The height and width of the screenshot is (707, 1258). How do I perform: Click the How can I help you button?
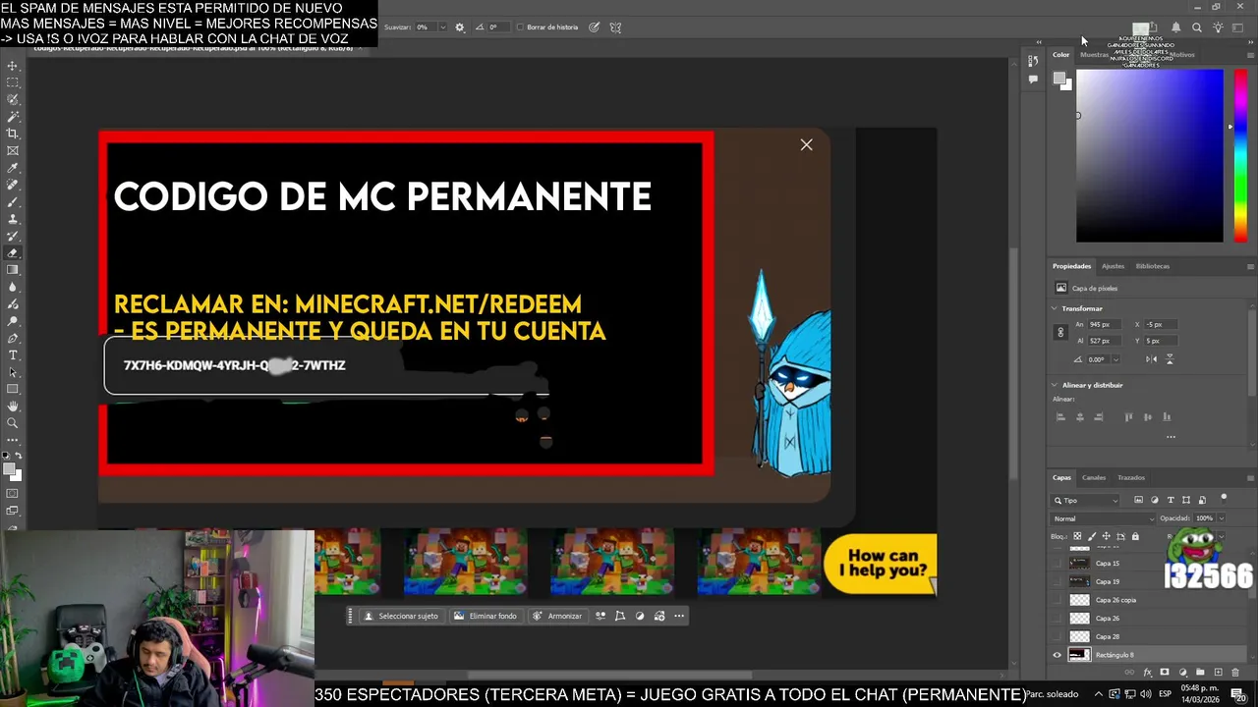tap(881, 564)
